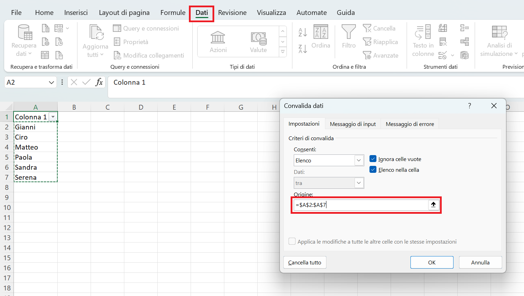Toggle the Elenco nella cella checkbox
This screenshot has height=296, width=524.
click(x=373, y=170)
